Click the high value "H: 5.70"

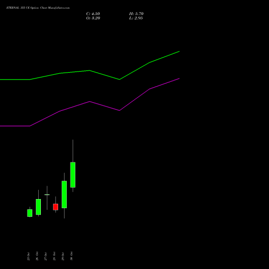pos(136,14)
